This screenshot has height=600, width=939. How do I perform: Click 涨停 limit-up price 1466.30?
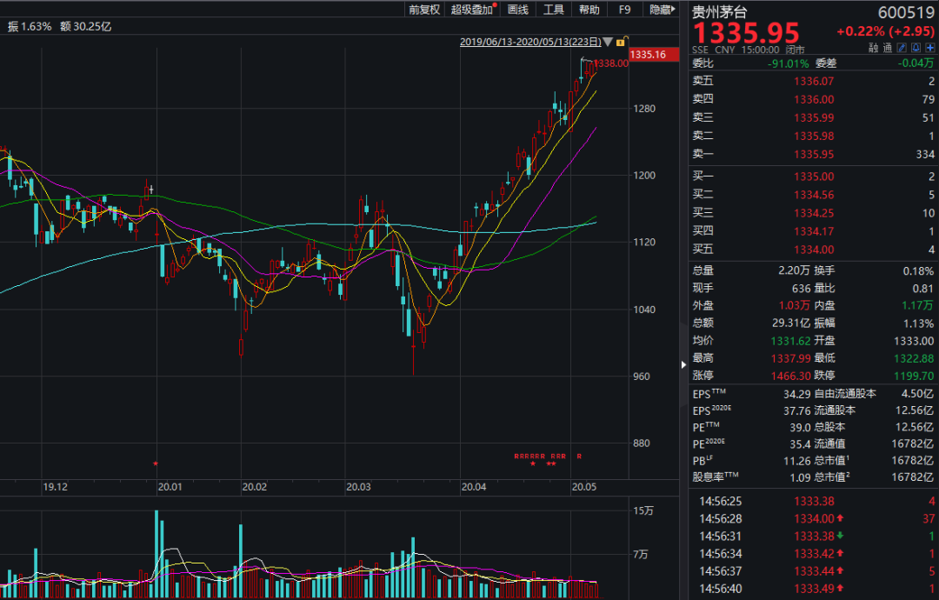pos(790,376)
